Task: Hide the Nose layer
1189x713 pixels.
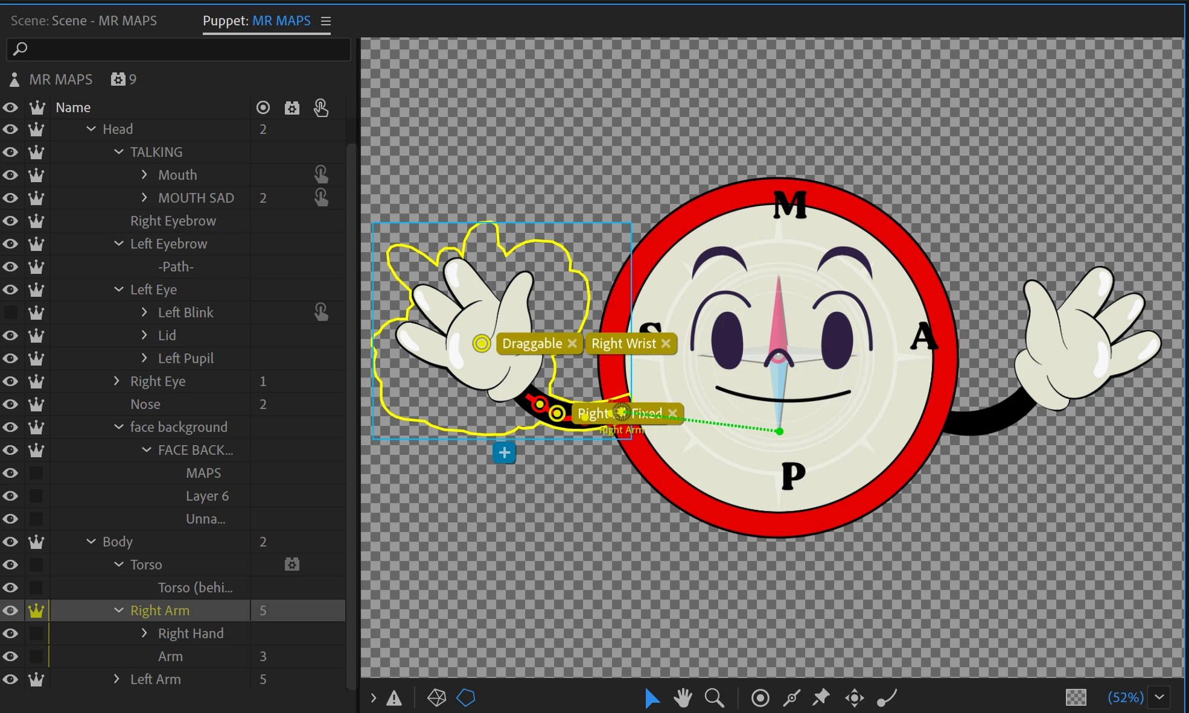Action: pos(10,404)
